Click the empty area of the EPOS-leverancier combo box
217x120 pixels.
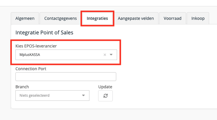pos(71,55)
